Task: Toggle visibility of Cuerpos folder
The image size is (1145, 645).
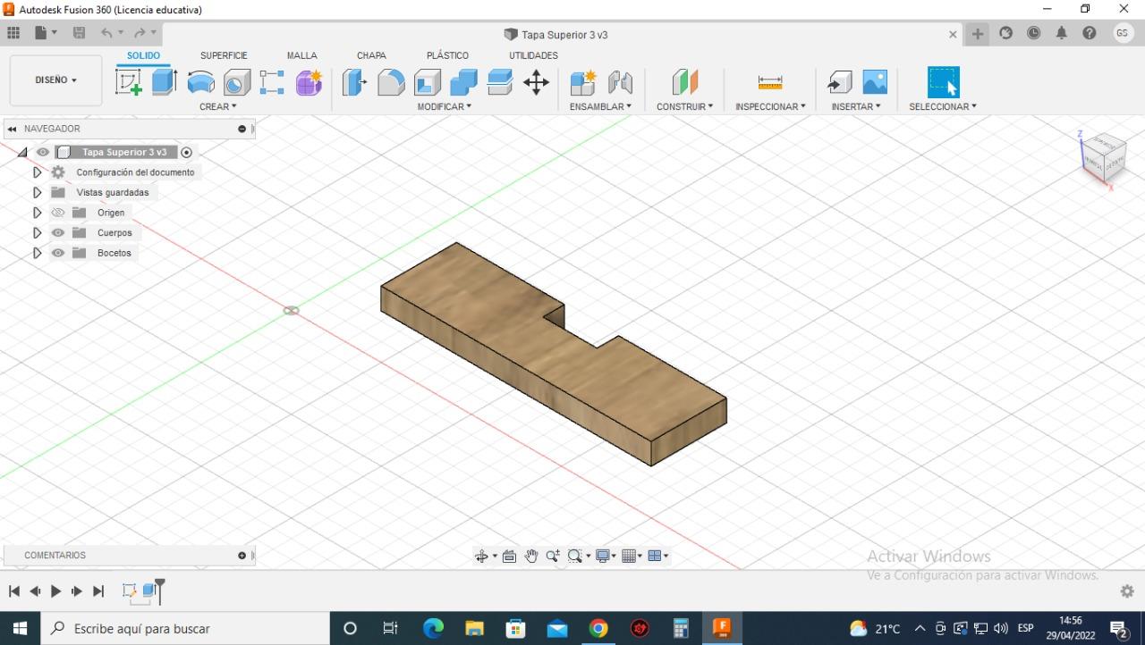Action: coord(58,233)
